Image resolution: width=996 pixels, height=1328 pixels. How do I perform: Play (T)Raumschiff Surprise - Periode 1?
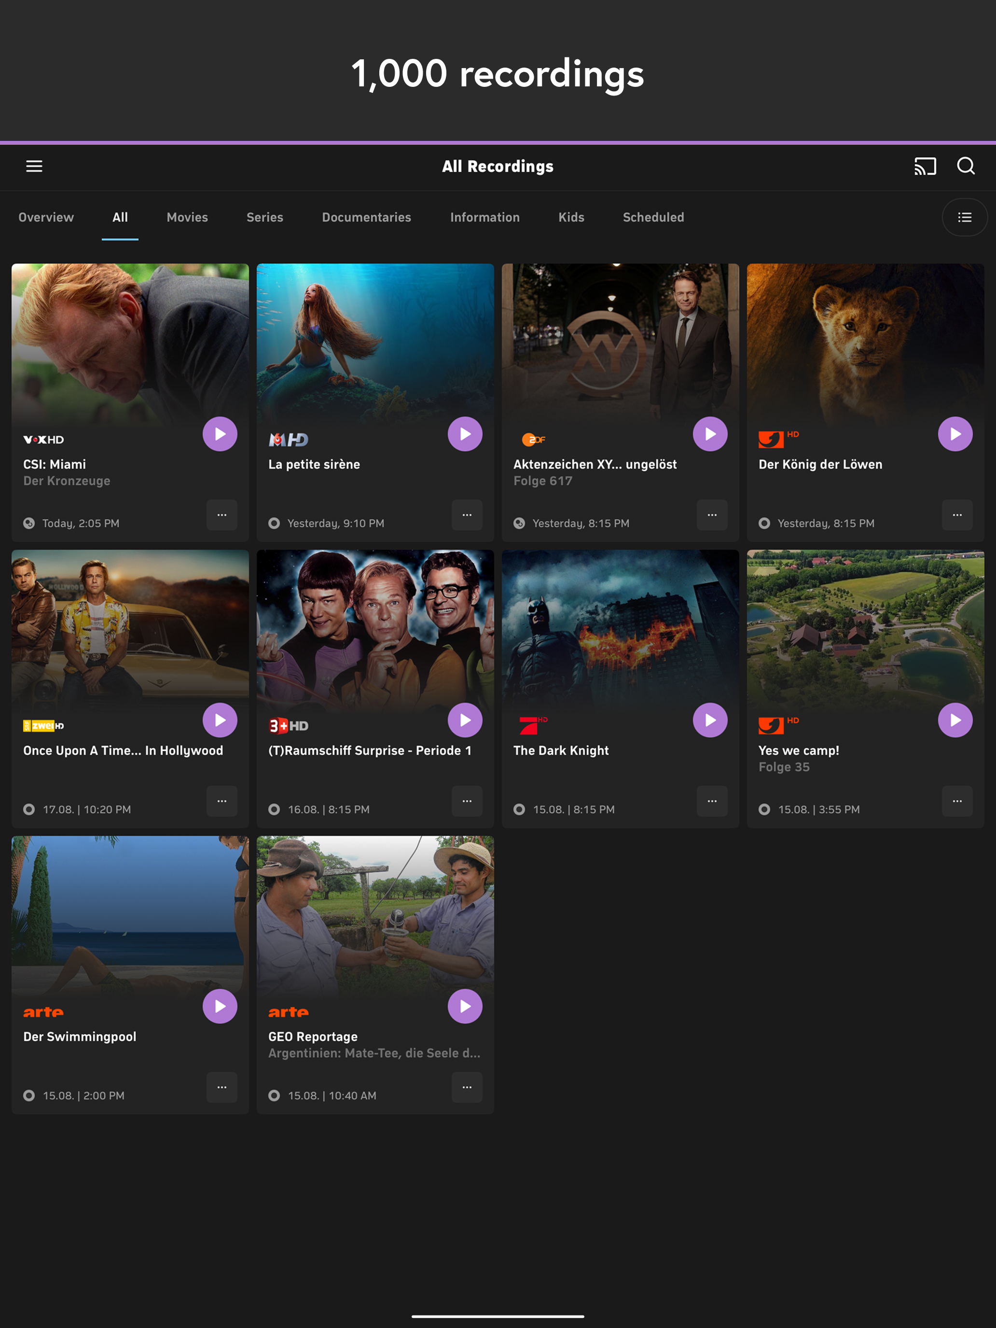465,720
